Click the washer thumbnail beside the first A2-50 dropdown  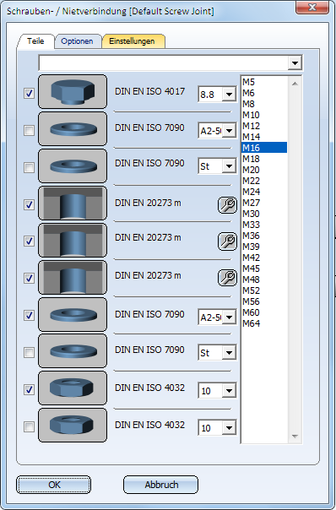pyautogui.click(x=73, y=129)
